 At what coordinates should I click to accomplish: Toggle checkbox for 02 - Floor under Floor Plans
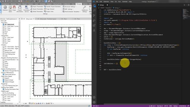point(4,28)
